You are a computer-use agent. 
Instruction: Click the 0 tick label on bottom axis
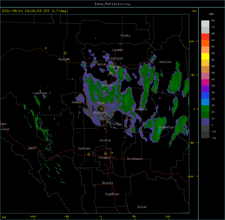pos(101,216)
